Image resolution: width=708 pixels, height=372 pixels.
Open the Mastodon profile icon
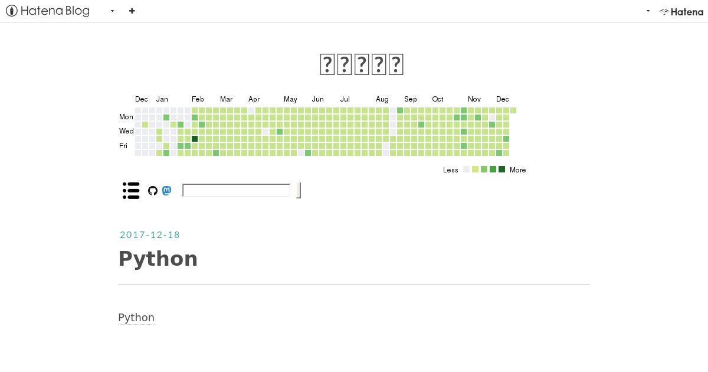[x=167, y=190]
